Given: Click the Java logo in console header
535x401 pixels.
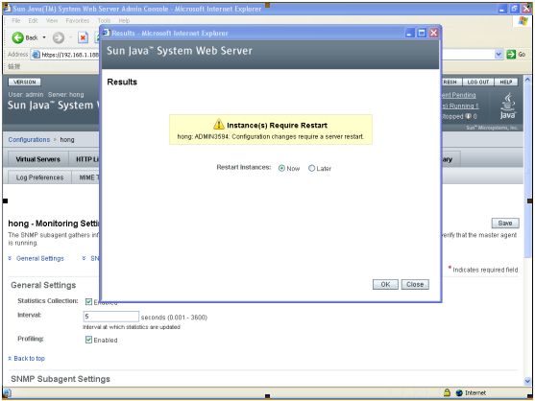Looking at the screenshot, I should (507, 106).
